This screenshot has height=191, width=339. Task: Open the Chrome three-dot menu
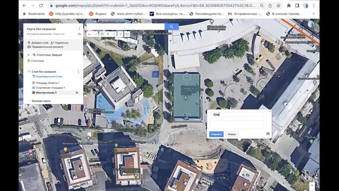click(314, 6)
